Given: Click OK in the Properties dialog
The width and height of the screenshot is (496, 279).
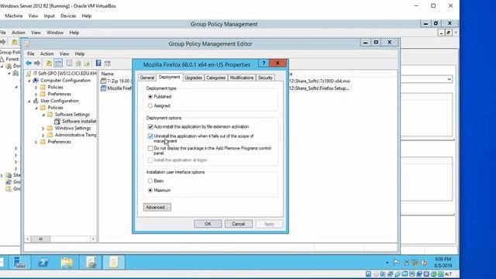Looking at the screenshot, I should (208, 224).
